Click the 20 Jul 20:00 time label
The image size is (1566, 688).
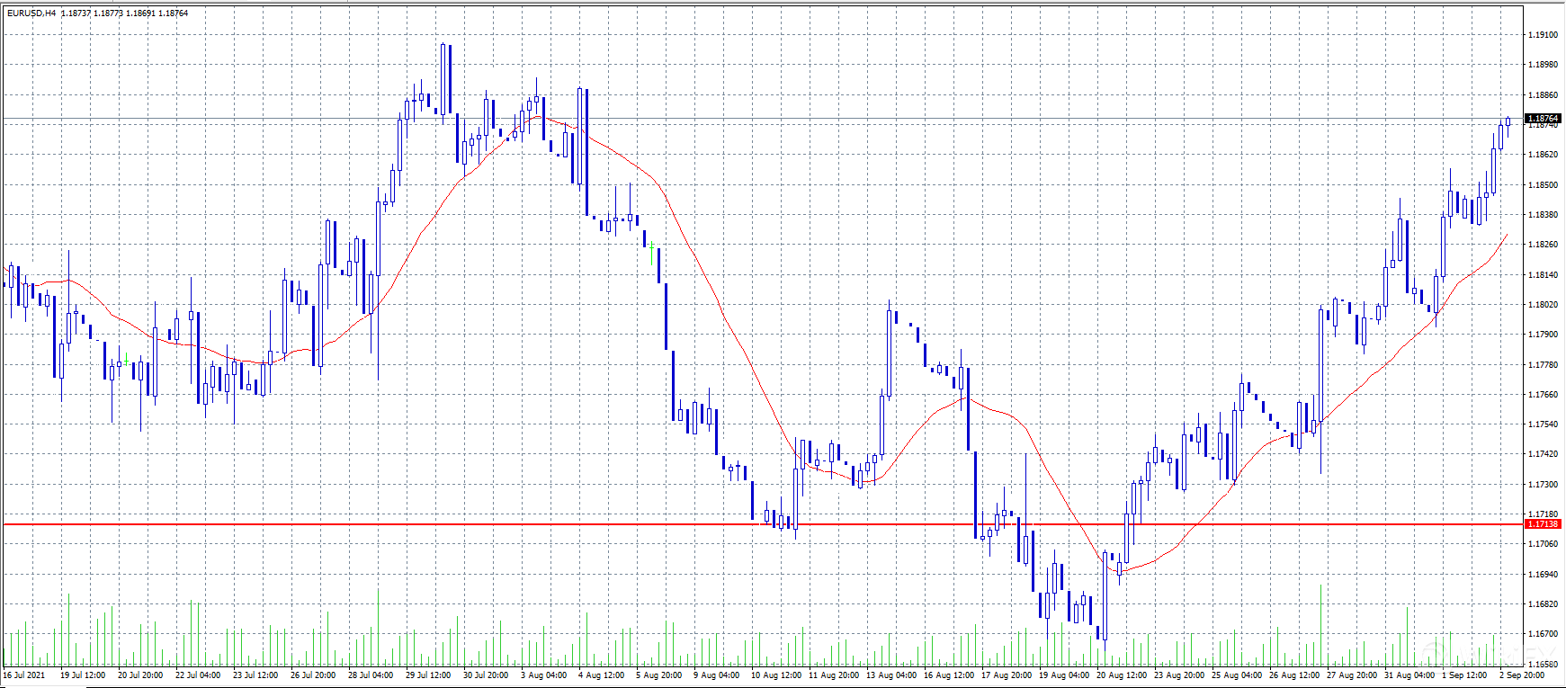coord(140,675)
